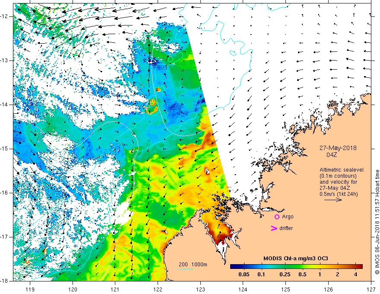This screenshot has width=380, height=294.
Task: Click the colorbar value '0.5'
Action: click(x=302, y=275)
